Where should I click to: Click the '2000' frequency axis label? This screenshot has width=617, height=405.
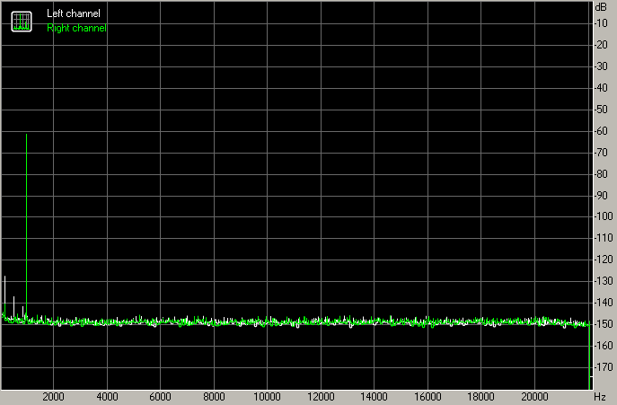[x=53, y=396]
